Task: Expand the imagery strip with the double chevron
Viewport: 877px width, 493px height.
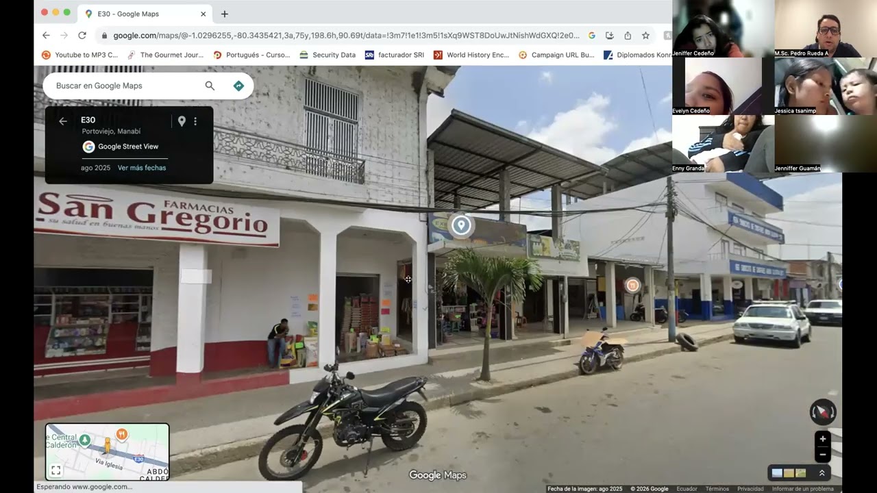Action: (822, 472)
